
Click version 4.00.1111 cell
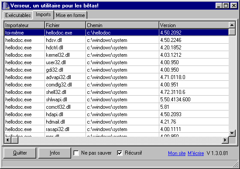(194, 129)
